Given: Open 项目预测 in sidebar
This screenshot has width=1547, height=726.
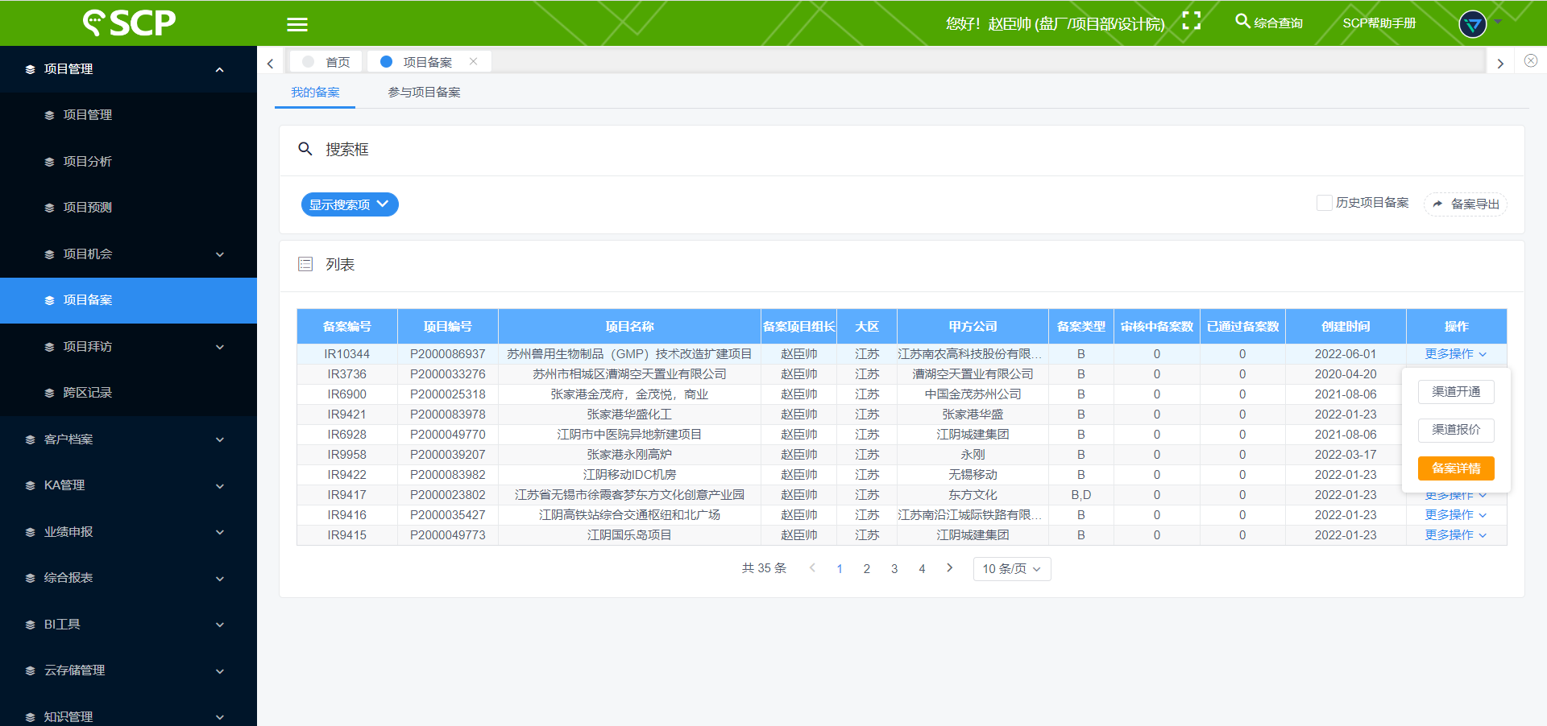Looking at the screenshot, I should [x=128, y=208].
